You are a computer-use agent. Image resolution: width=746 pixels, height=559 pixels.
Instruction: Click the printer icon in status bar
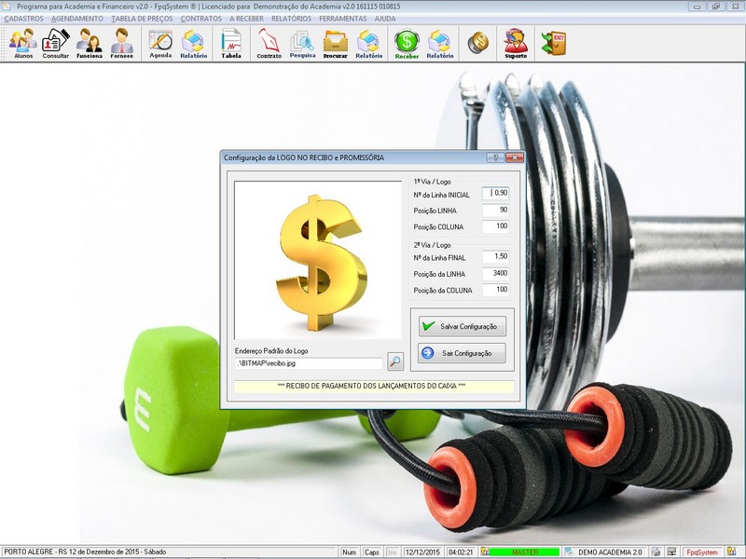[656, 552]
